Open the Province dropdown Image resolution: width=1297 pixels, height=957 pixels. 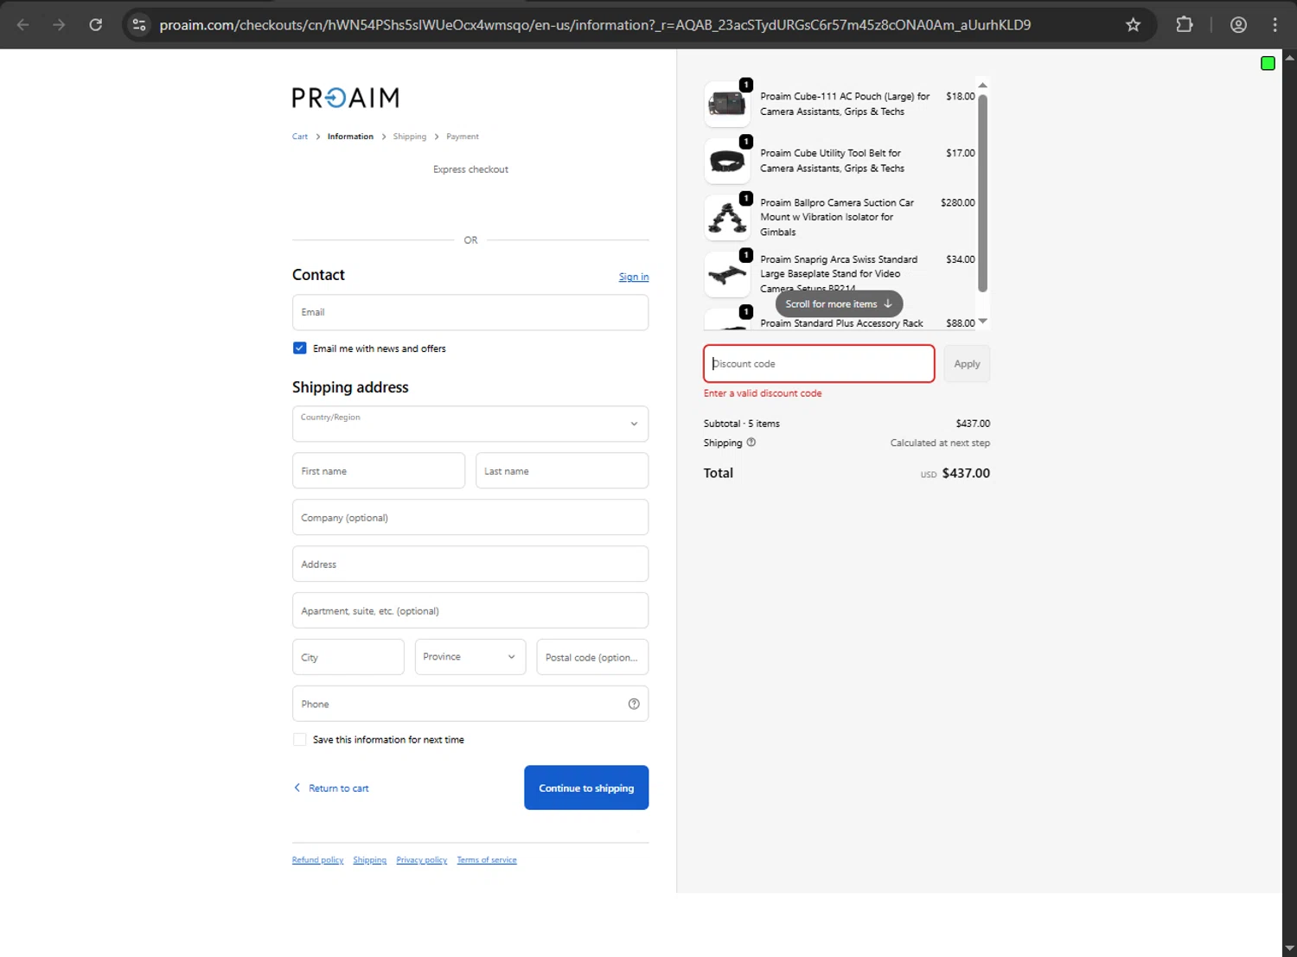click(470, 657)
